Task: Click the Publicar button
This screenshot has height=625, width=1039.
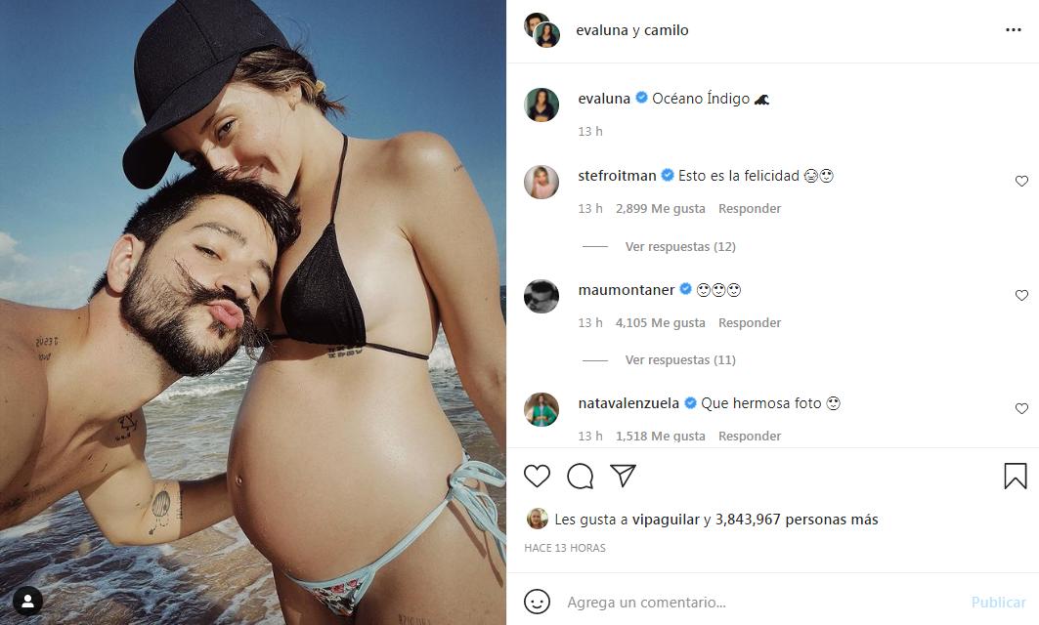Action: click(x=998, y=602)
